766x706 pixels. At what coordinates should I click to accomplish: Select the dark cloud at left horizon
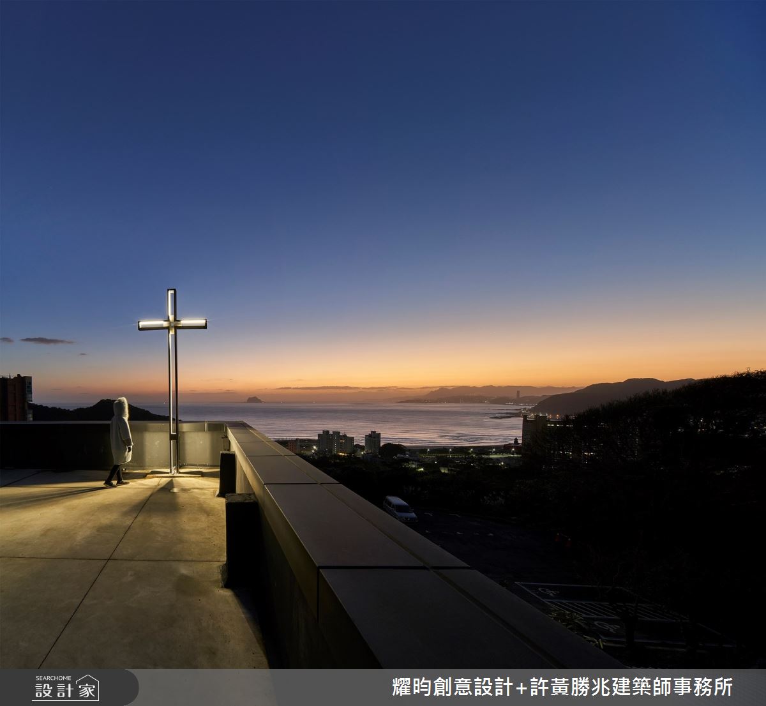(47, 341)
